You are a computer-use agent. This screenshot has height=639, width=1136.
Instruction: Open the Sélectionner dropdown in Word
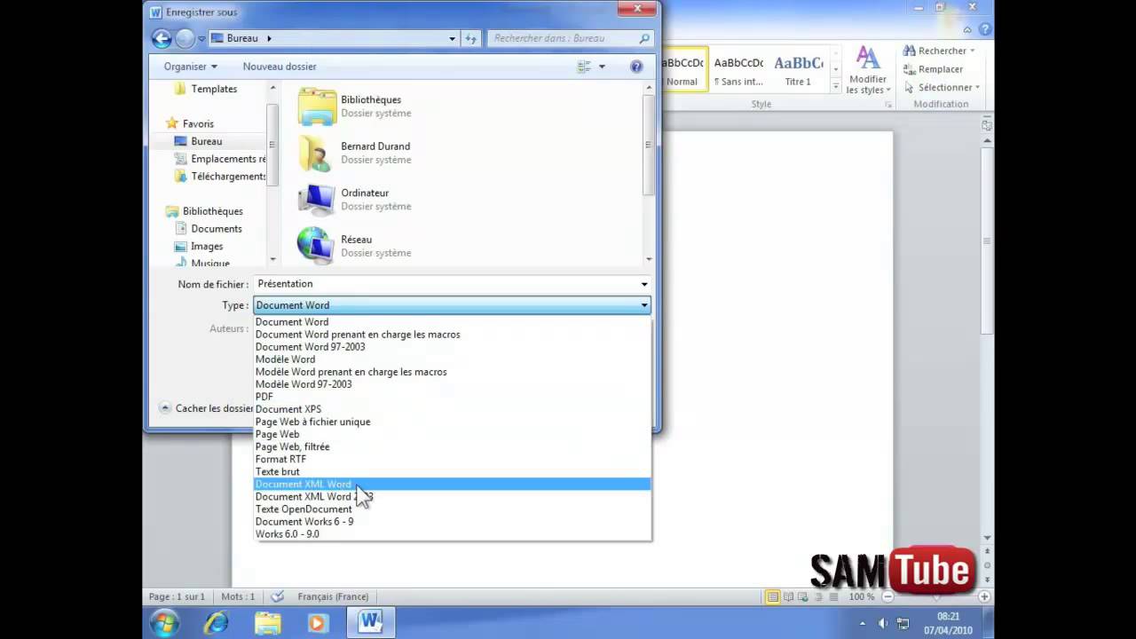pos(942,87)
